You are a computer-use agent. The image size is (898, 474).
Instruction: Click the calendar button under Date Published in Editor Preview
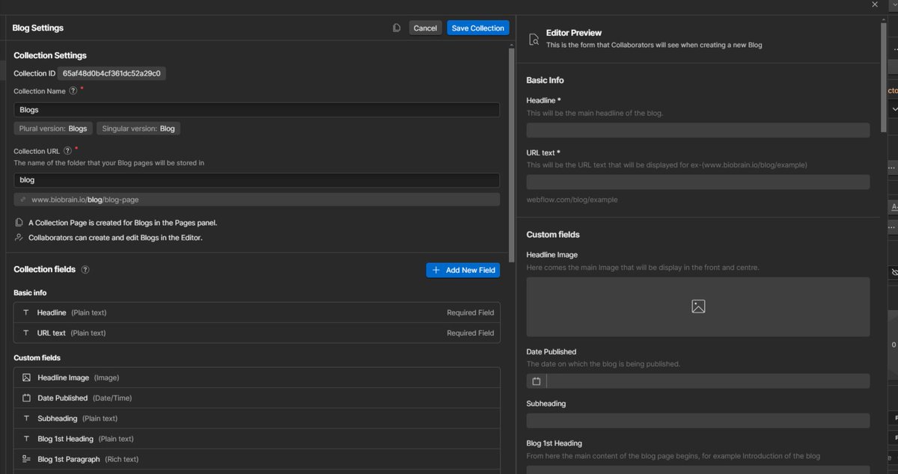pyautogui.click(x=536, y=381)
